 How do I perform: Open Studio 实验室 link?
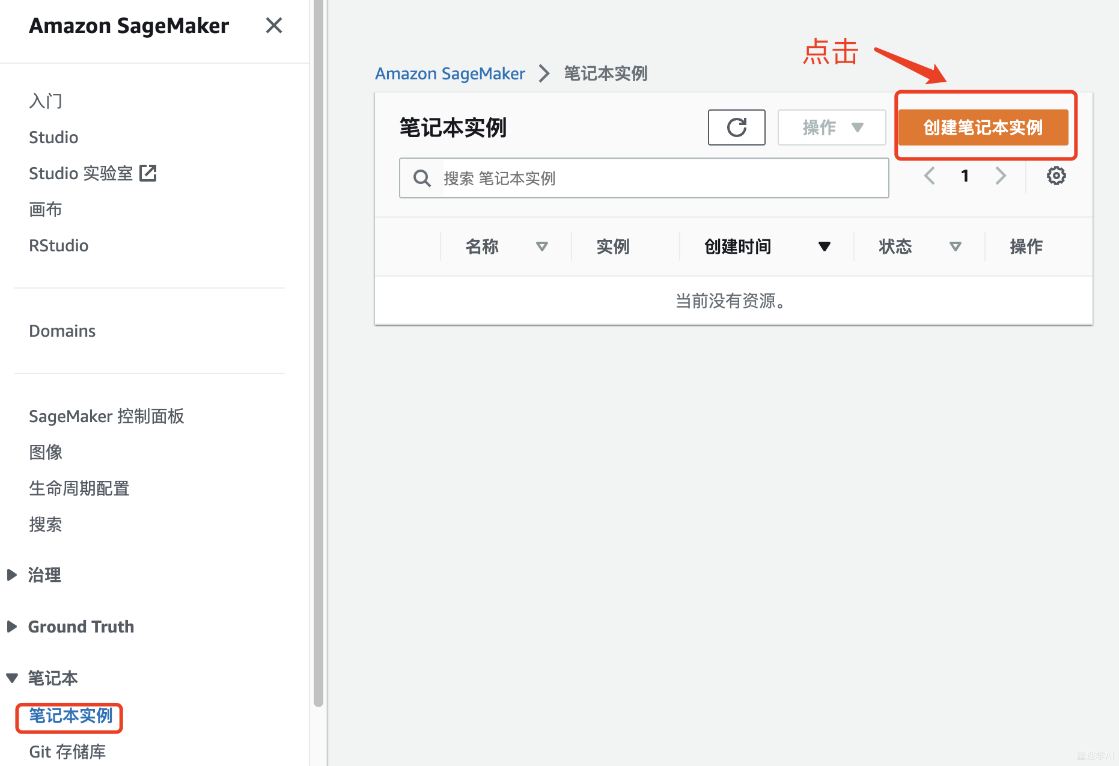click(x=81, y=173)
